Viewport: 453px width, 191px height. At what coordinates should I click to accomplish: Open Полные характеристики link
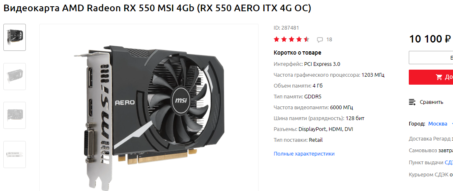[x=304, y=154]
